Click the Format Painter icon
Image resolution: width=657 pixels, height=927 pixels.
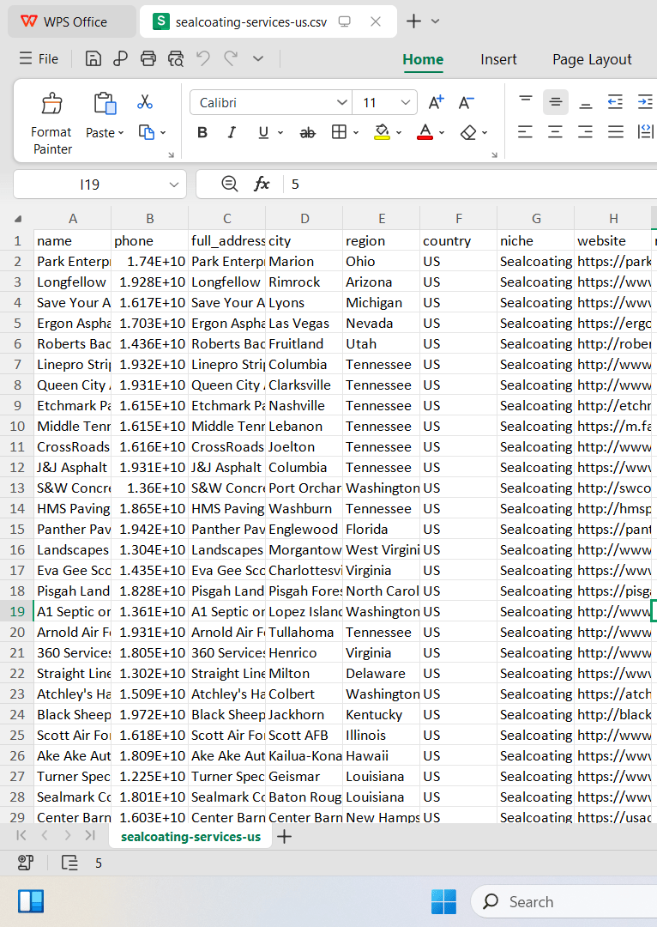point(52,104)
